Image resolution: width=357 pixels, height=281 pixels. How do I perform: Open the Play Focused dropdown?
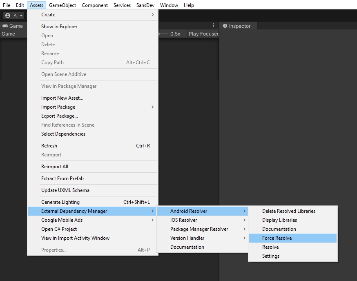coord(203,34)
